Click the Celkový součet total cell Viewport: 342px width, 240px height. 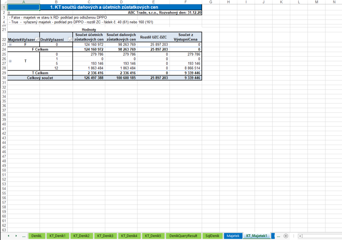[x=40, y=78]
